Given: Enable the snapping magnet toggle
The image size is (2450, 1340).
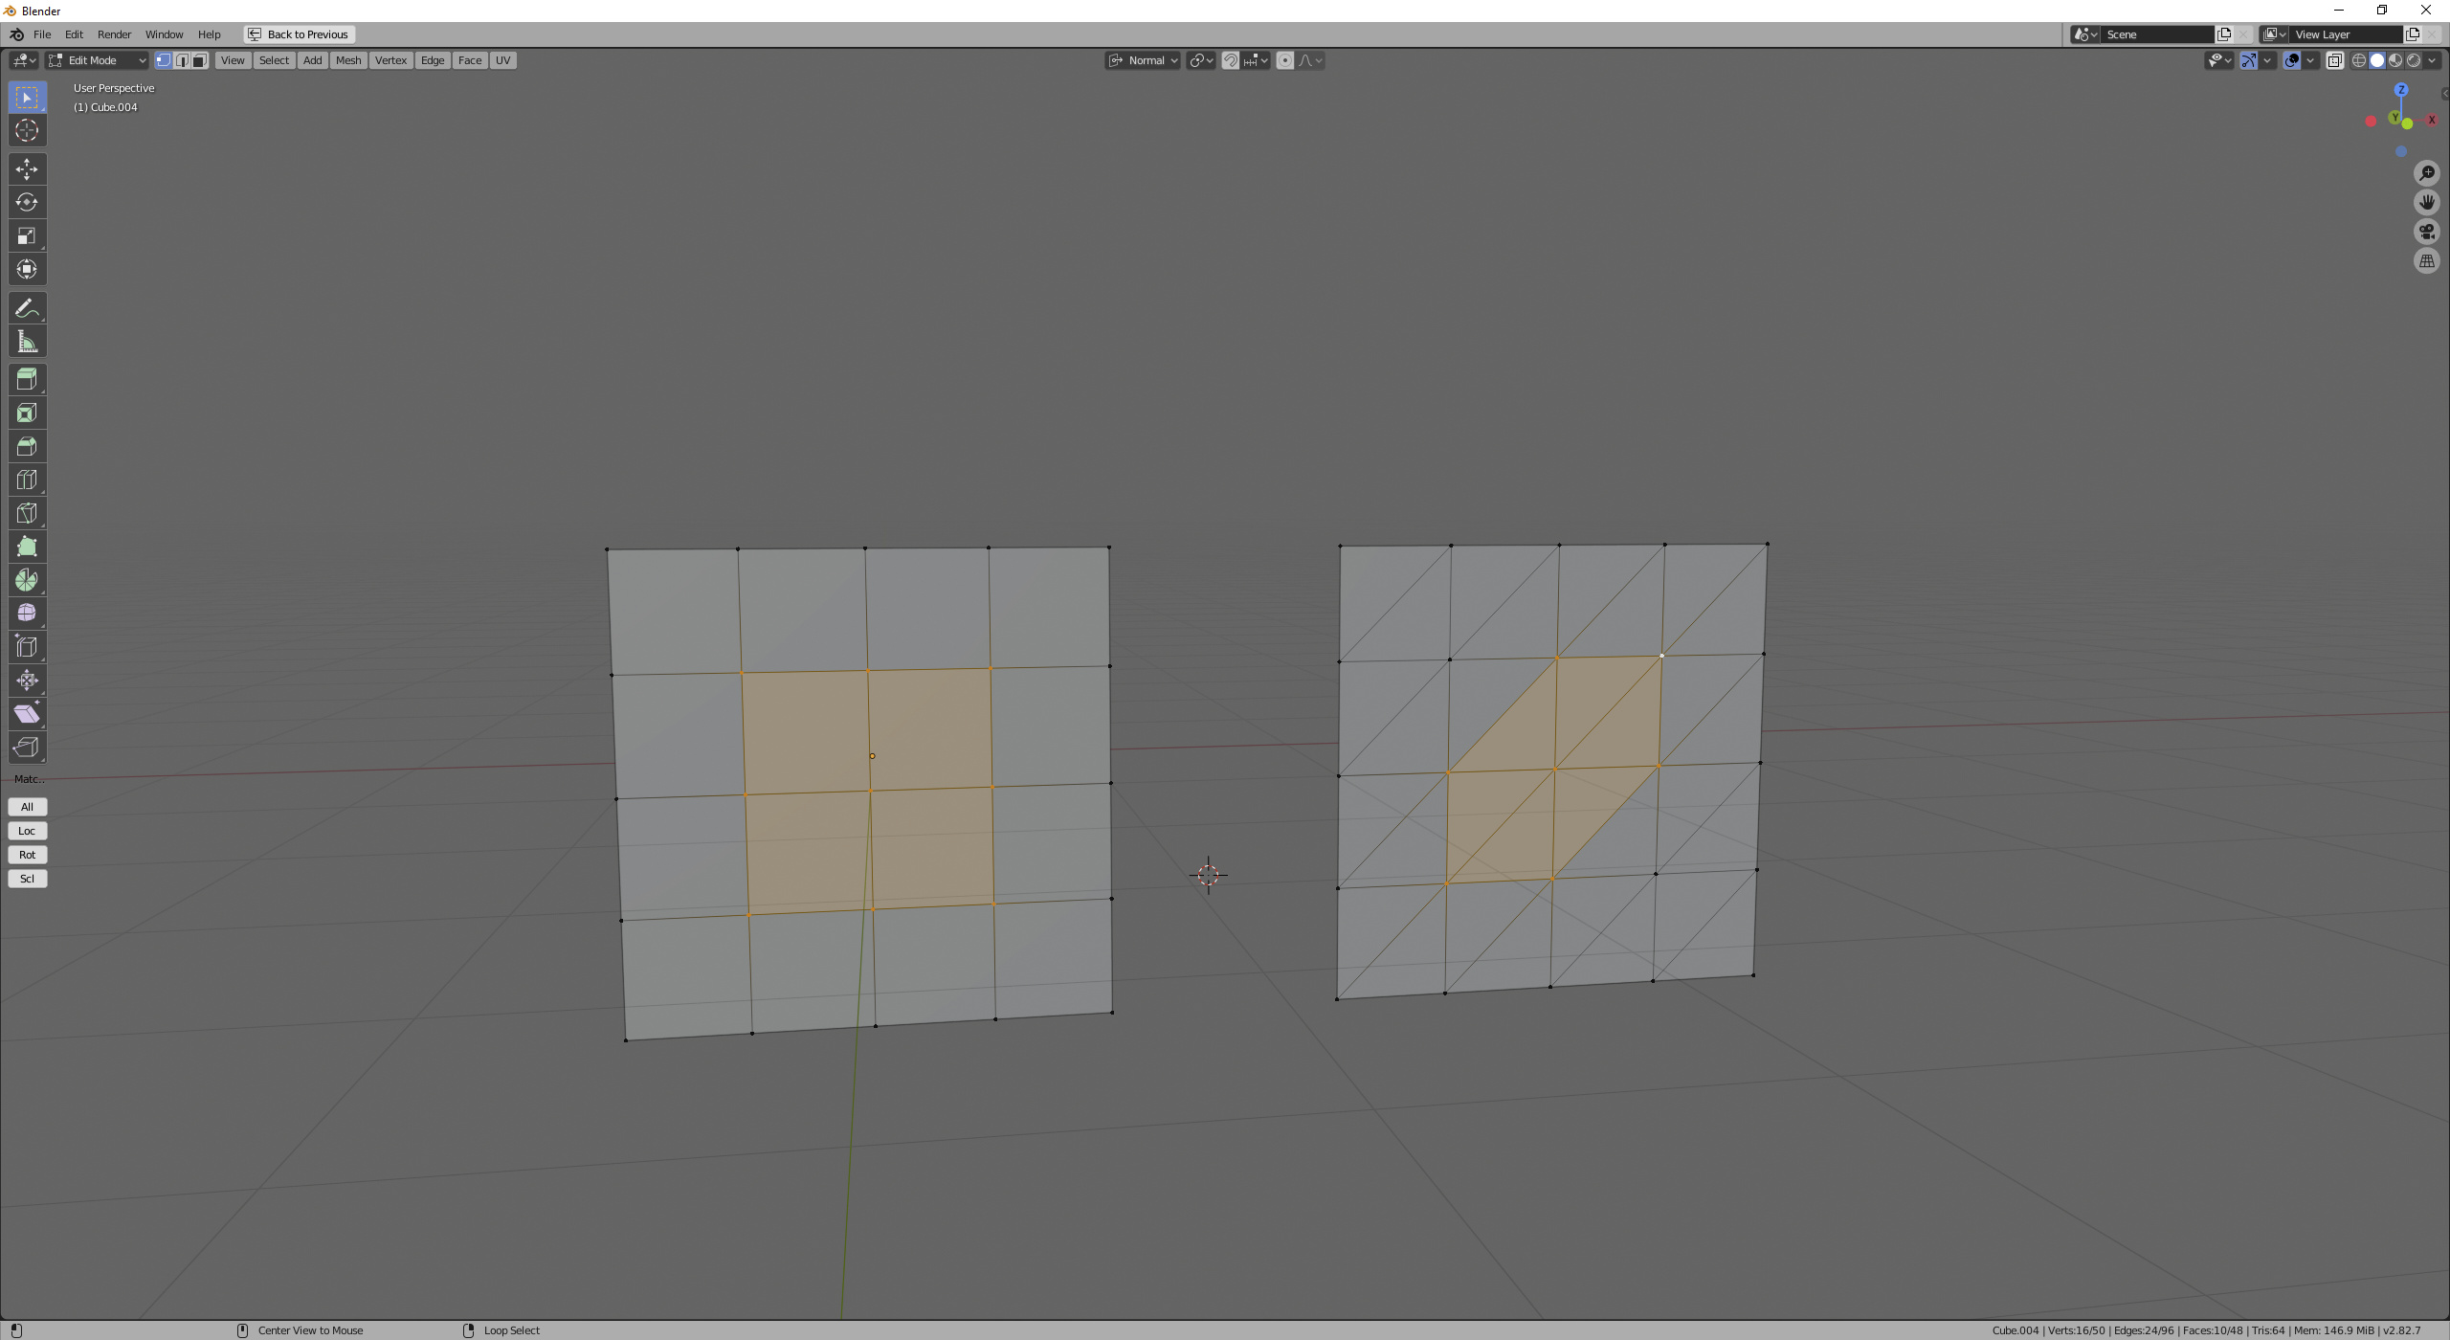Looking at the screenshot, I should click(x=1233, y=59).
